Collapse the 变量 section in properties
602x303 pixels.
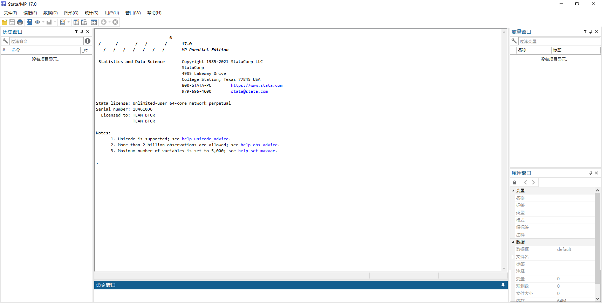pos(513,191)
